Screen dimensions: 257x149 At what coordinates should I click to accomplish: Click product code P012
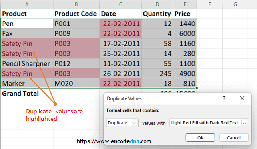[76, 63]
